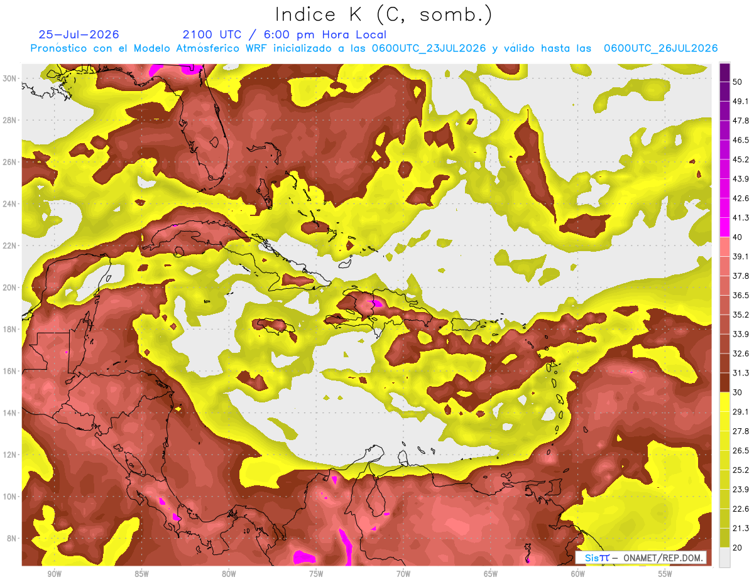The height and width of the screenshot is (582, 754).
Task: Click the color bar value 45.2
Action: [x=740, y=159]
